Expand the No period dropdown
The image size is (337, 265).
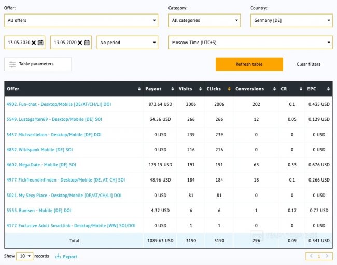(128, 43)
